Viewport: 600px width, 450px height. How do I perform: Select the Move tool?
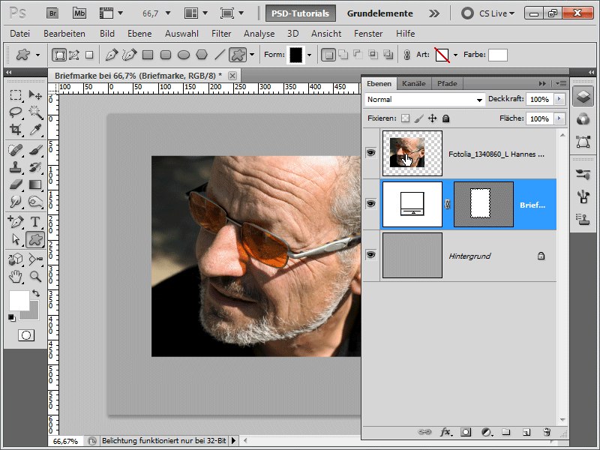tap(35, 94)
